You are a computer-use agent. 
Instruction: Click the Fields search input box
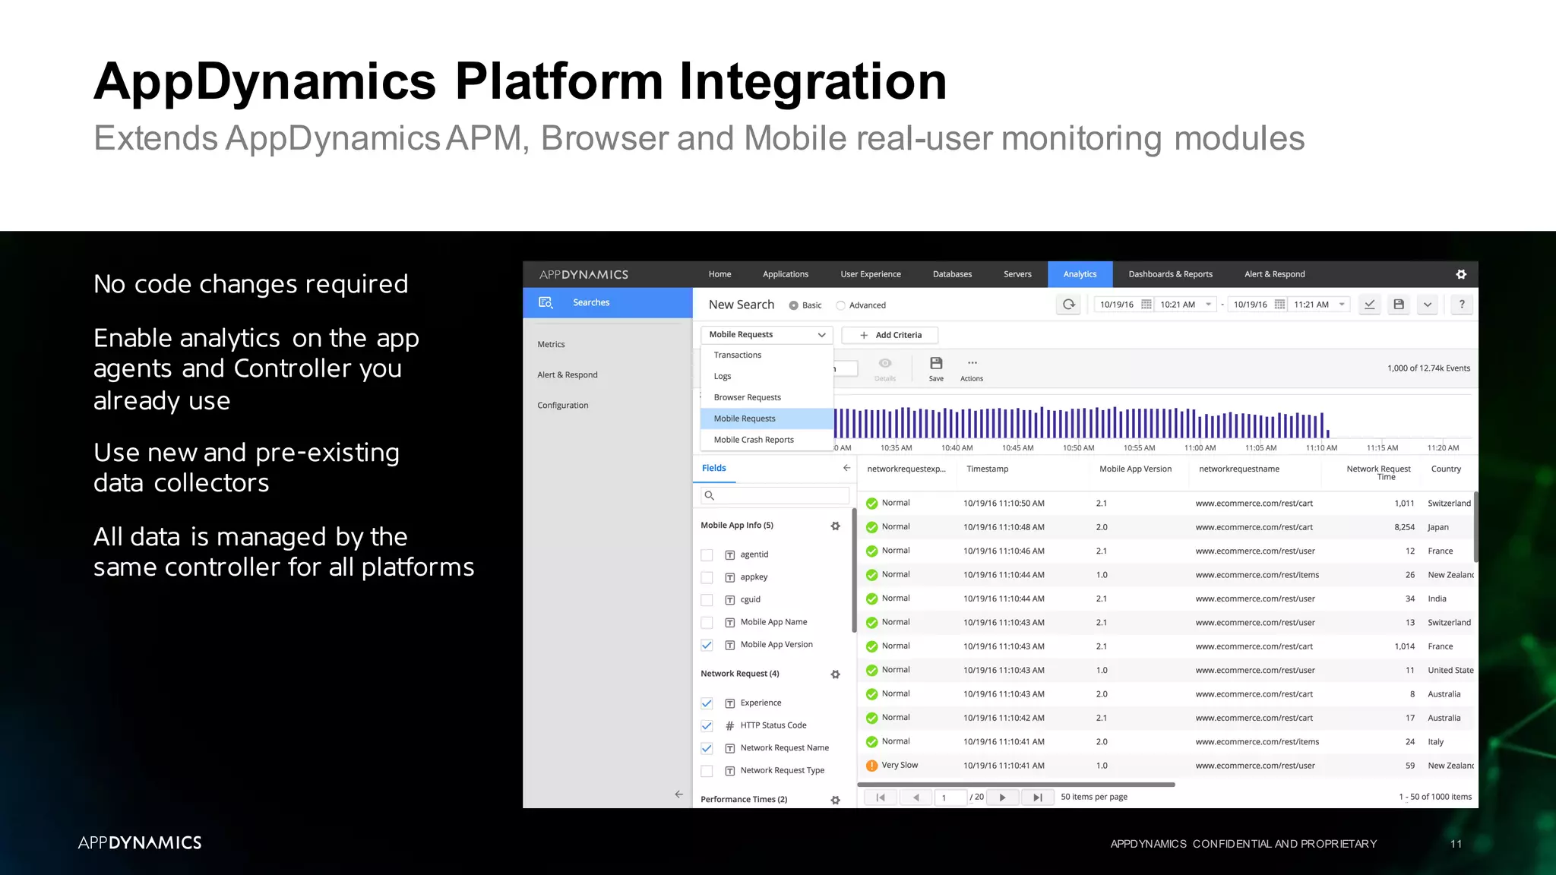tap(774, 496)
